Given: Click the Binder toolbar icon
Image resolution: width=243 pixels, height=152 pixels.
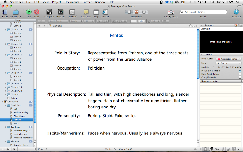Looking at the screenshot, I should point(5,12).
